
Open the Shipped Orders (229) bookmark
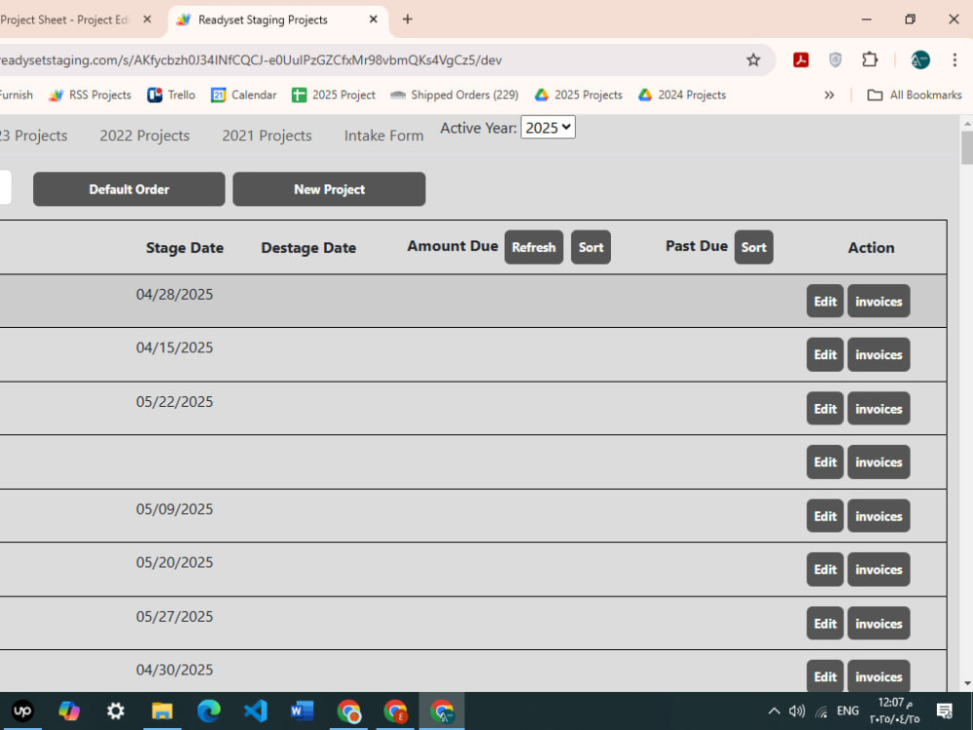454,95
